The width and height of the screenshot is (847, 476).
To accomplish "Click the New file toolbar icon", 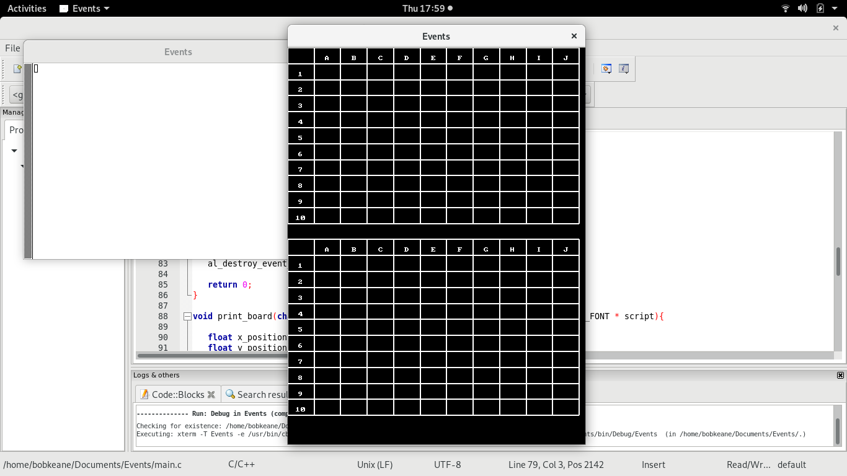I will (18, 69).
